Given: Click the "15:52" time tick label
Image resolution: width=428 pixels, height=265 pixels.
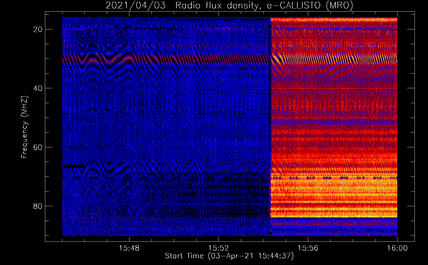Looking at the screenshot, I should click(218, 248).
